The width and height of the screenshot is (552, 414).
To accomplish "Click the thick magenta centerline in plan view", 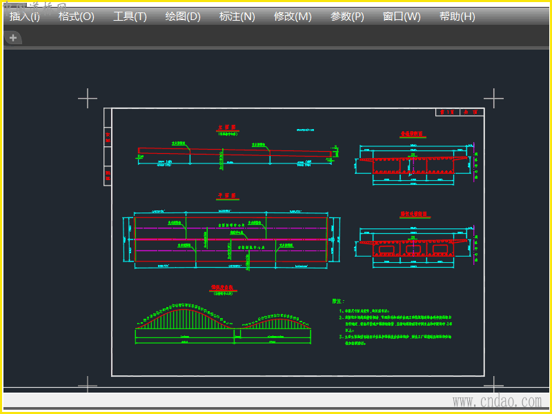I will [231, 239].
